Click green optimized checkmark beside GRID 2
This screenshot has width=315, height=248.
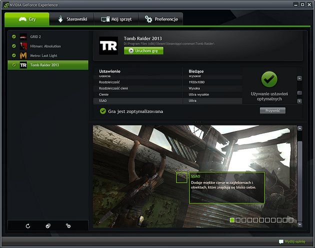click(14, 36)
